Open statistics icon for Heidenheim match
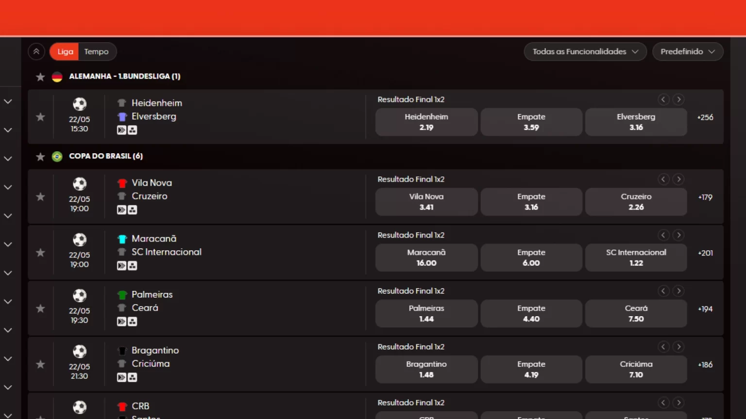746x419 pixels. coord(133,130)
